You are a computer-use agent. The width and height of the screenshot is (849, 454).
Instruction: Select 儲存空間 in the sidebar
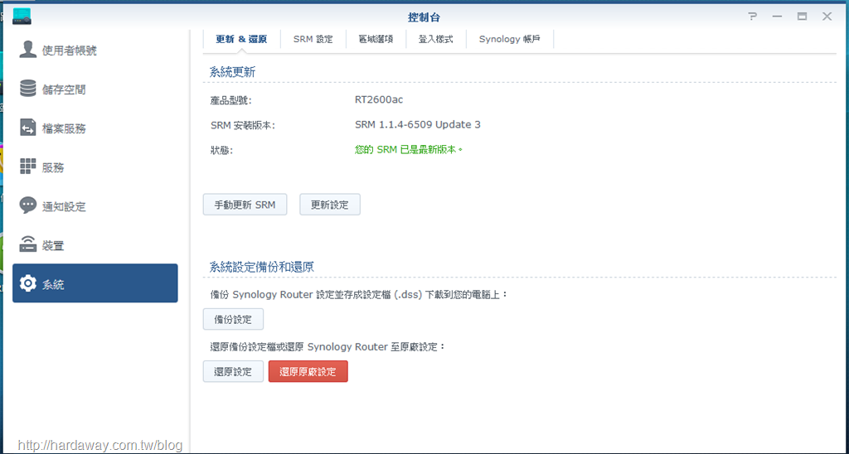point(95,89)
